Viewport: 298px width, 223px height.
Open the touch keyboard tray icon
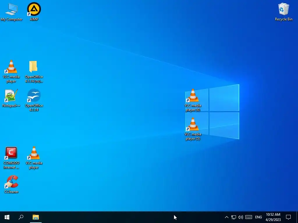coord(249,217)
